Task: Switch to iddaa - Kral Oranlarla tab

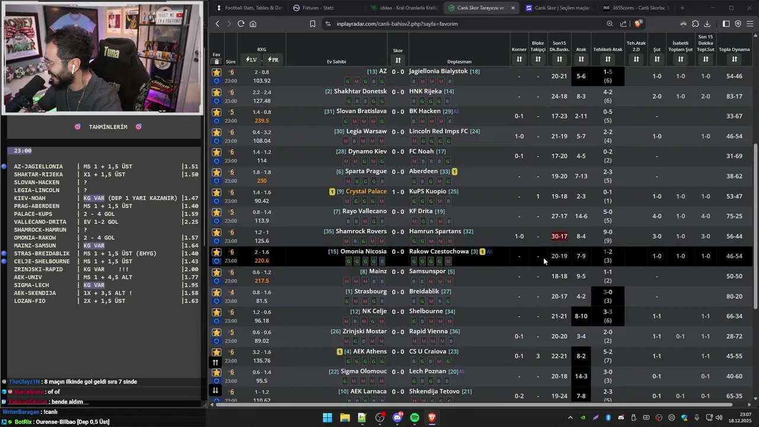Action: pyautogui.click(x=404, y=8)
